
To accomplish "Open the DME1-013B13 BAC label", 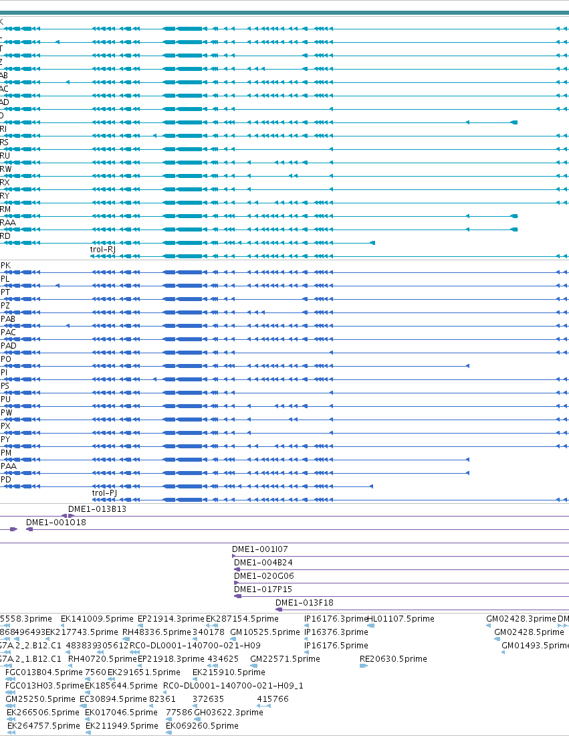I will coord(97,509).
